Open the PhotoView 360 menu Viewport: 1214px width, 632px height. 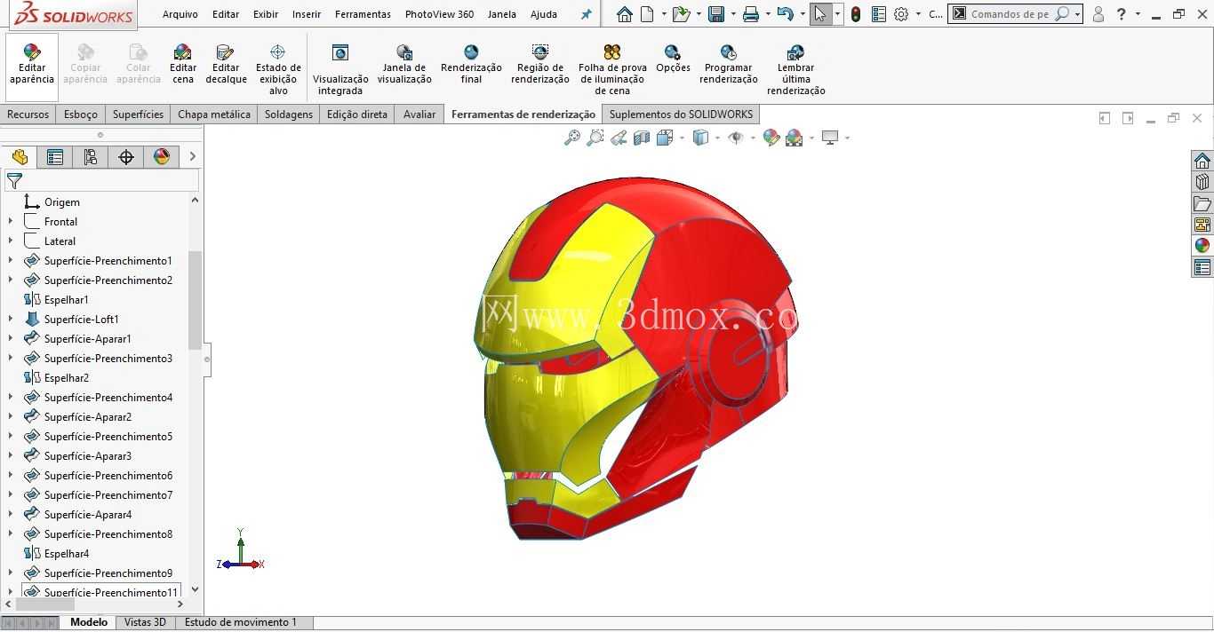(439, 14)
